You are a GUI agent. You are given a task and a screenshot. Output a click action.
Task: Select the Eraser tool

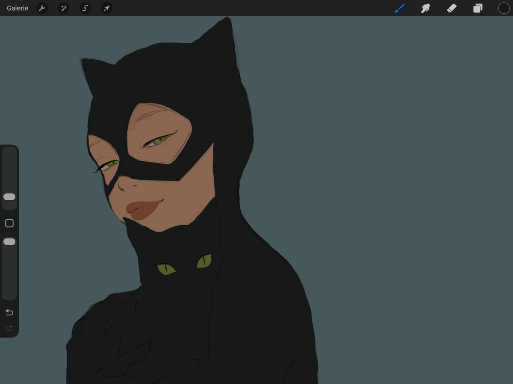pyautogui.click(x=452, y=8)
